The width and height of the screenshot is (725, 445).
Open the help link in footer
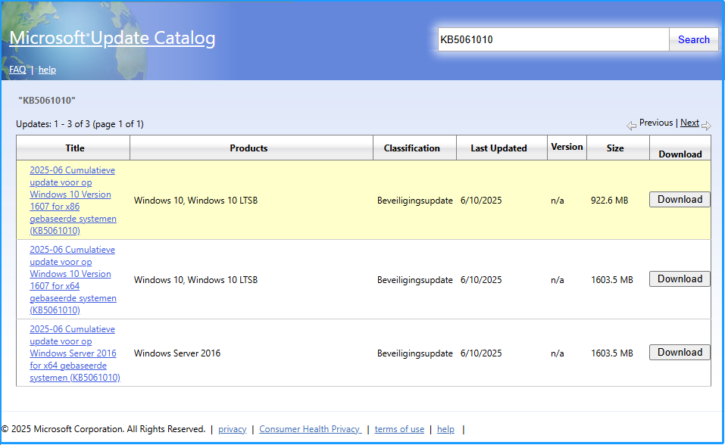click(445, 429)
